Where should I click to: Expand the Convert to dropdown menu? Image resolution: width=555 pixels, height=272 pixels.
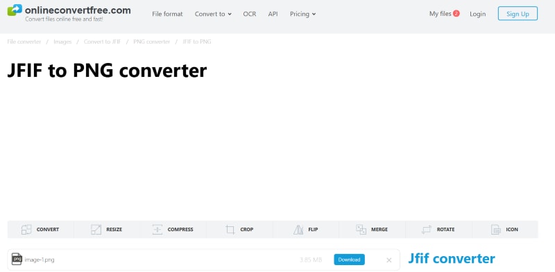[213, 14]
